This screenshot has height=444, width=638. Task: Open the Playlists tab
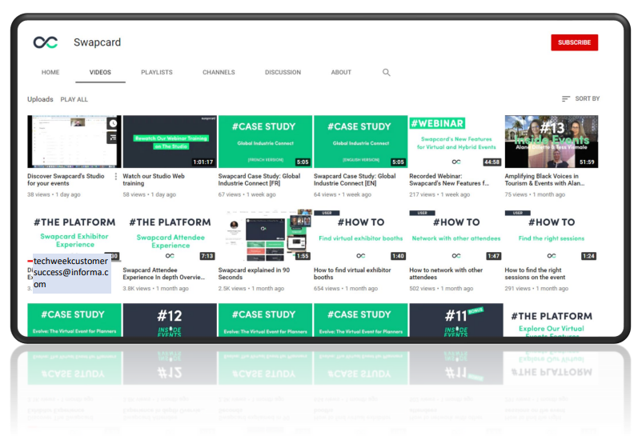point(157,72)
